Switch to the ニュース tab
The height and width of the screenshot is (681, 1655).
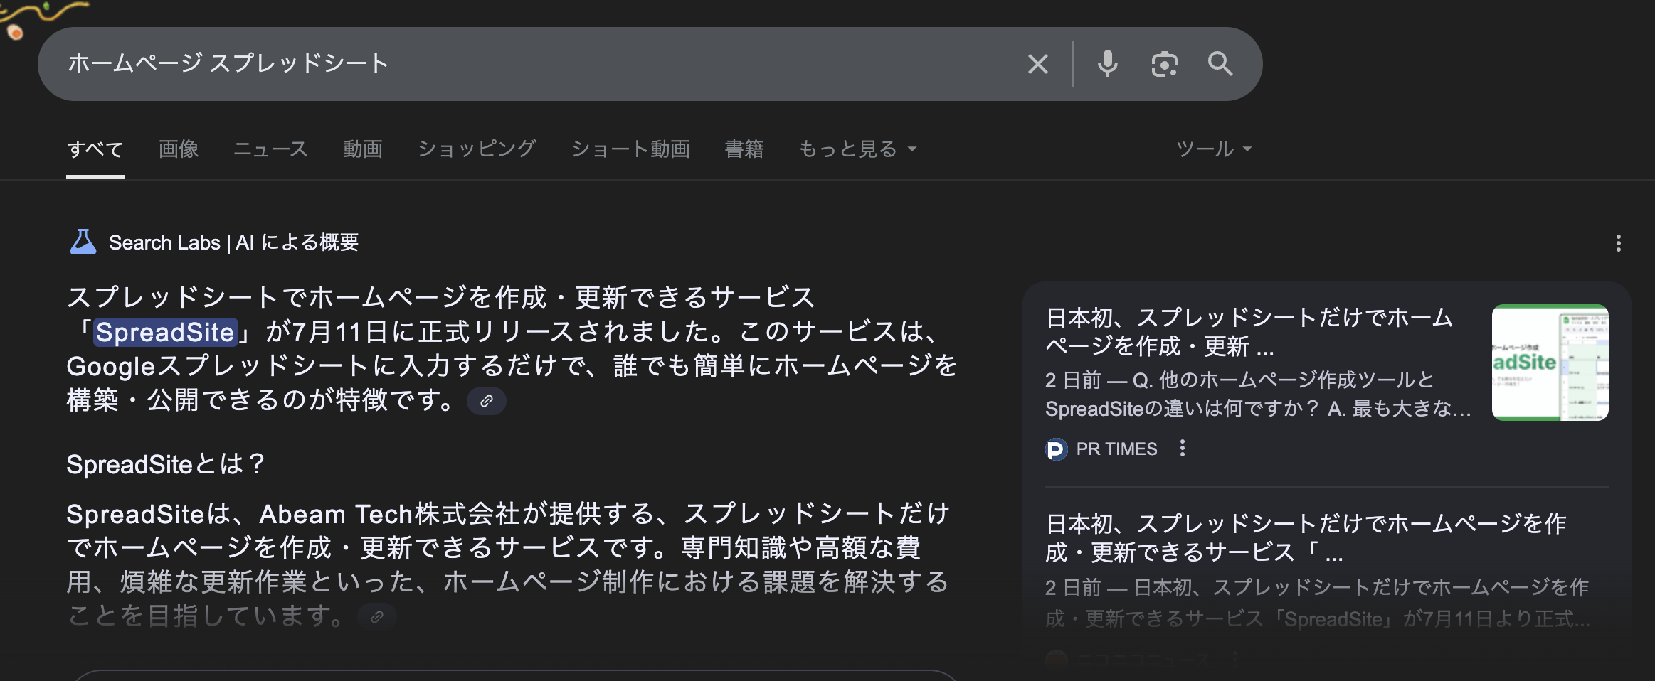[271, 149]
